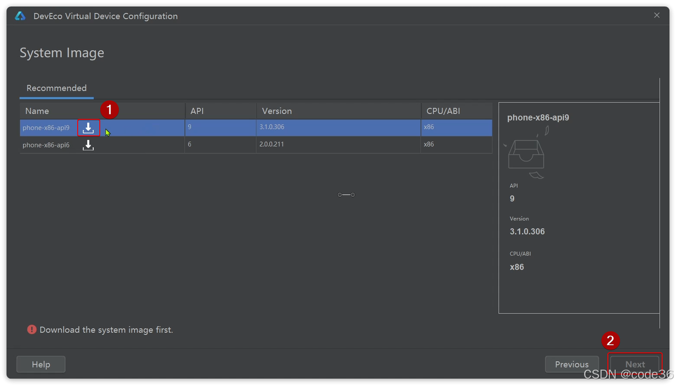Click the Next button
The height and width of the screenshot is (386, 676).
tap(635, 364)
